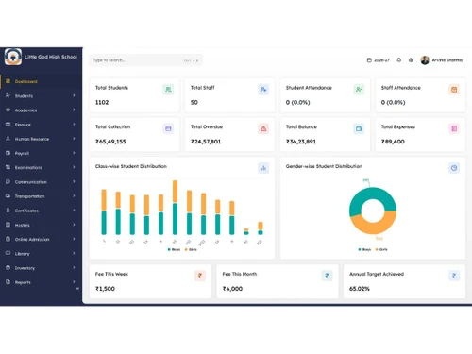
Task: Select the Library menu label
Action: pyautogui.click(x=22, y=254)
